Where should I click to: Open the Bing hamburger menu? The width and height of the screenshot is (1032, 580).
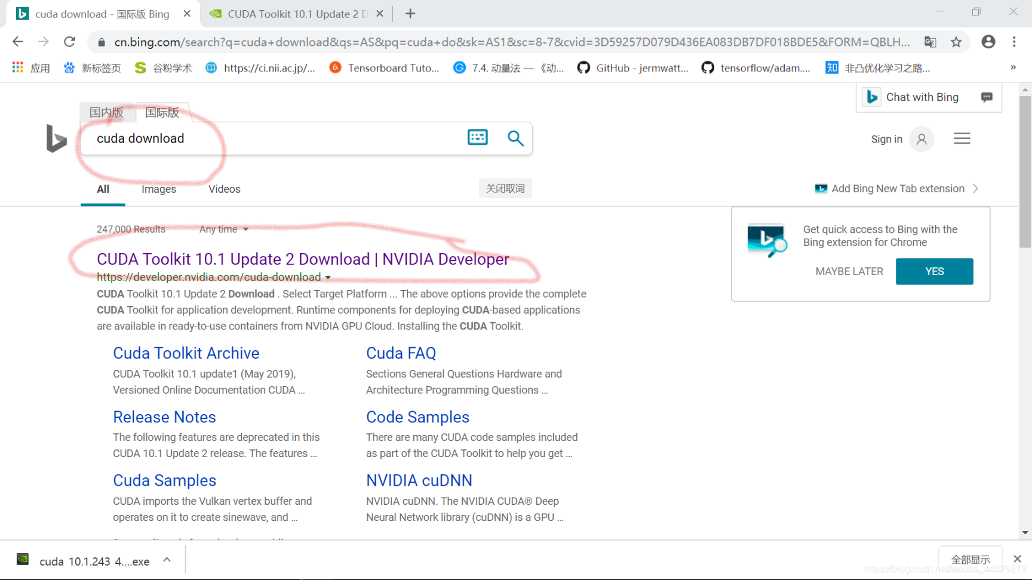pos(962,138)
